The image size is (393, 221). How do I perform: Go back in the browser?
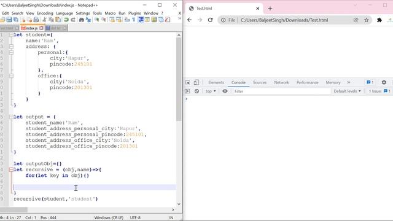click(190, 20)
